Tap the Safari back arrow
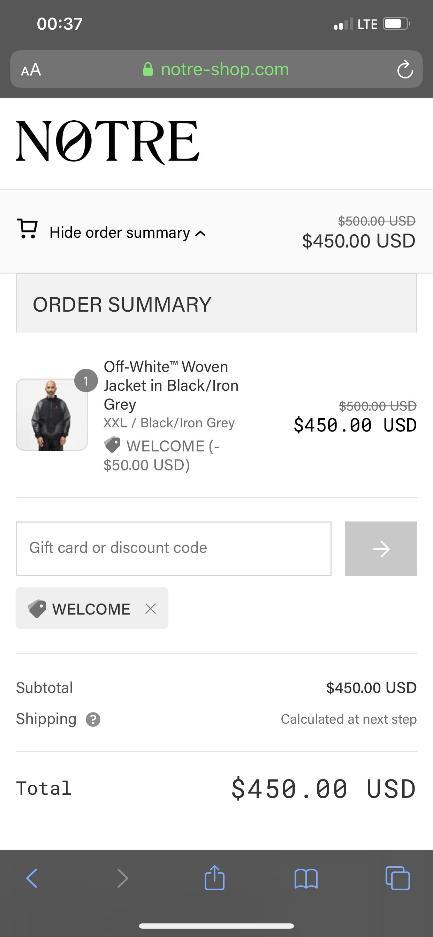 point(32,878)
